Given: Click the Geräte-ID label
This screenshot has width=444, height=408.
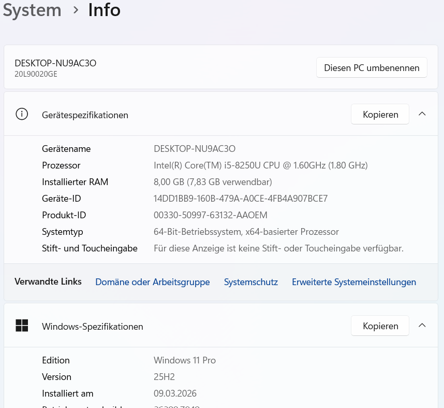Looking at the screenshot, I should click(x=62, y=199).
